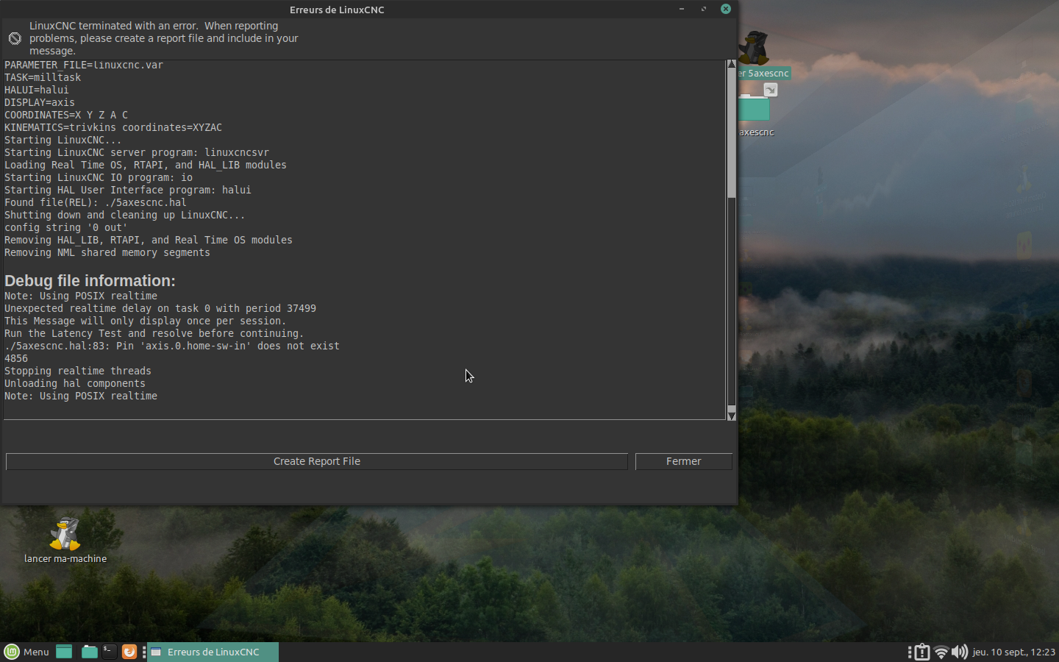Image resolution: width=1059 pixels, height=662 pixels.
Task: Open the notifications clipboard tray icon
Action: [x=921, y=652]
